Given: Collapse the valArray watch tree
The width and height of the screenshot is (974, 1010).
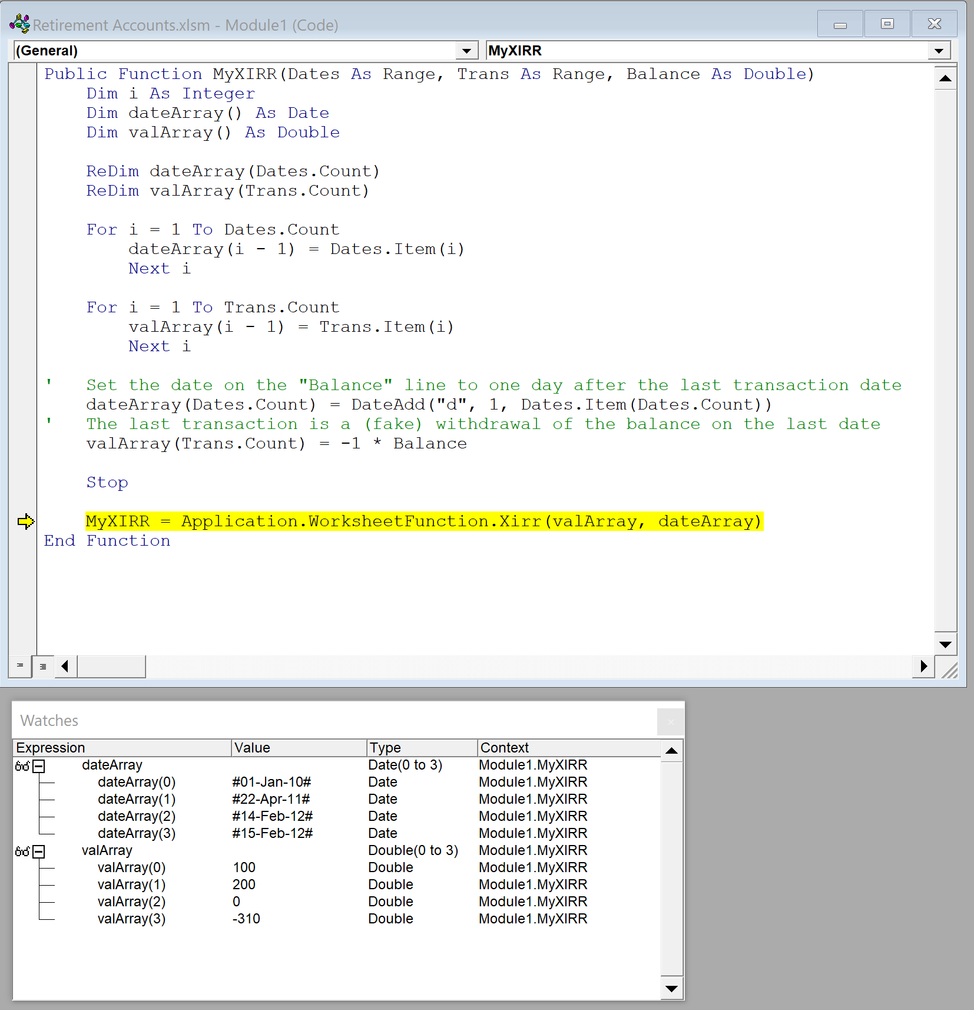Looking at the screenshot, I should click(39, 851).
